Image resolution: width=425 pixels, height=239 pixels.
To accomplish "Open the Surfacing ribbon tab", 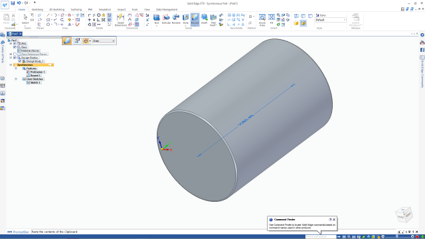I will click(x=76, y=9).
